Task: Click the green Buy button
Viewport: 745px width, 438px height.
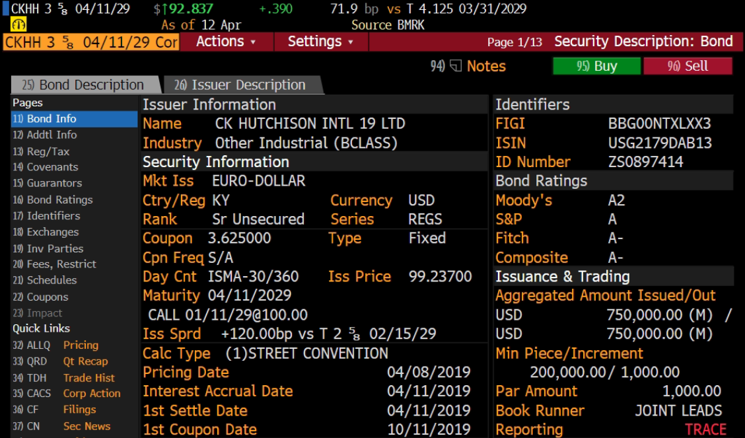Action: pyautogui.click(x=597, y=65)
